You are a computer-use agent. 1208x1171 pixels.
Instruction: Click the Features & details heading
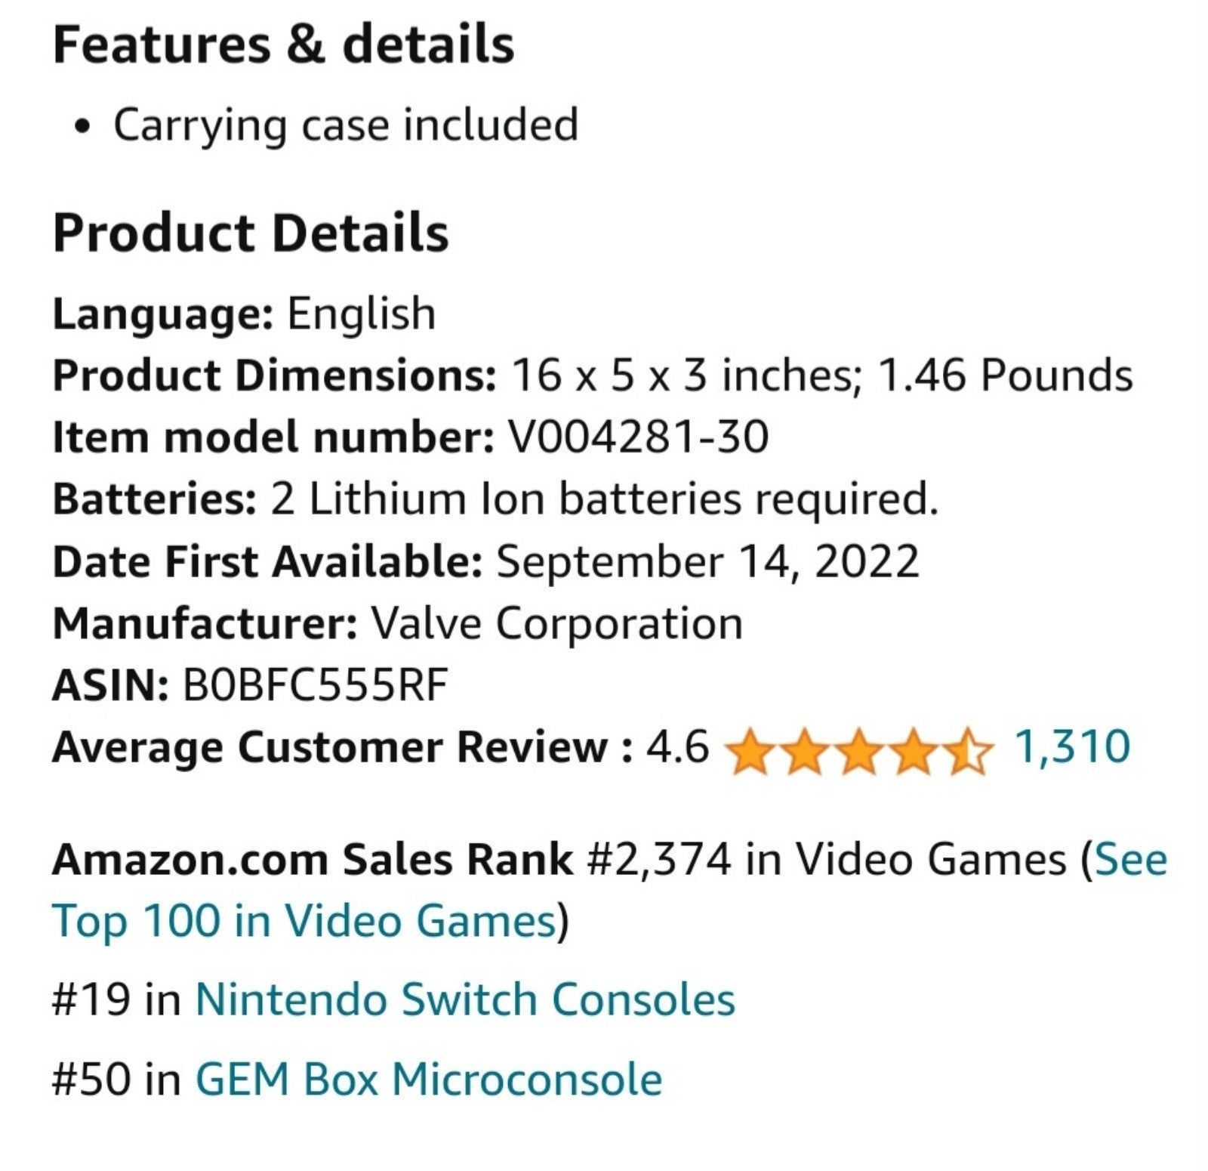284,45
